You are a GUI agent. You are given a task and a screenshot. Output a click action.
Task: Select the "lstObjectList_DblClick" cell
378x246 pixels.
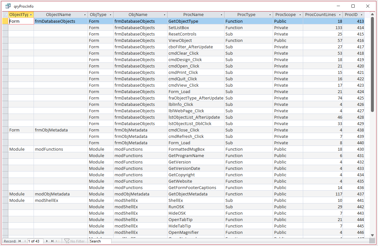pyautogui.click(x=196, y=123)
